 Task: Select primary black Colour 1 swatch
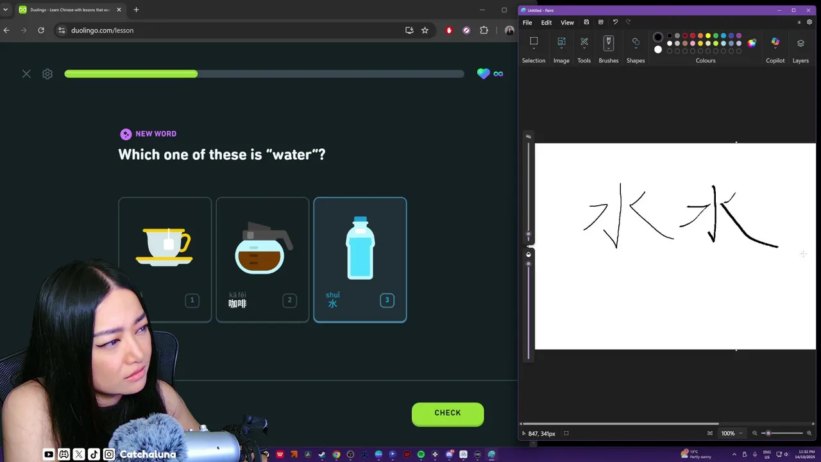(658, 37)
